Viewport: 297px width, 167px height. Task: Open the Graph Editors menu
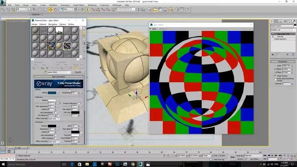(78, 5)
